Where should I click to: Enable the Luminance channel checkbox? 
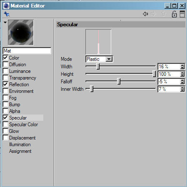click(6, 71)
